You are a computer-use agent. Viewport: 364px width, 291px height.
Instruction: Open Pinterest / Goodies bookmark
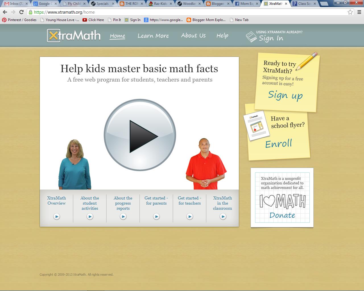pyautogui.click(x=19, y=20)
